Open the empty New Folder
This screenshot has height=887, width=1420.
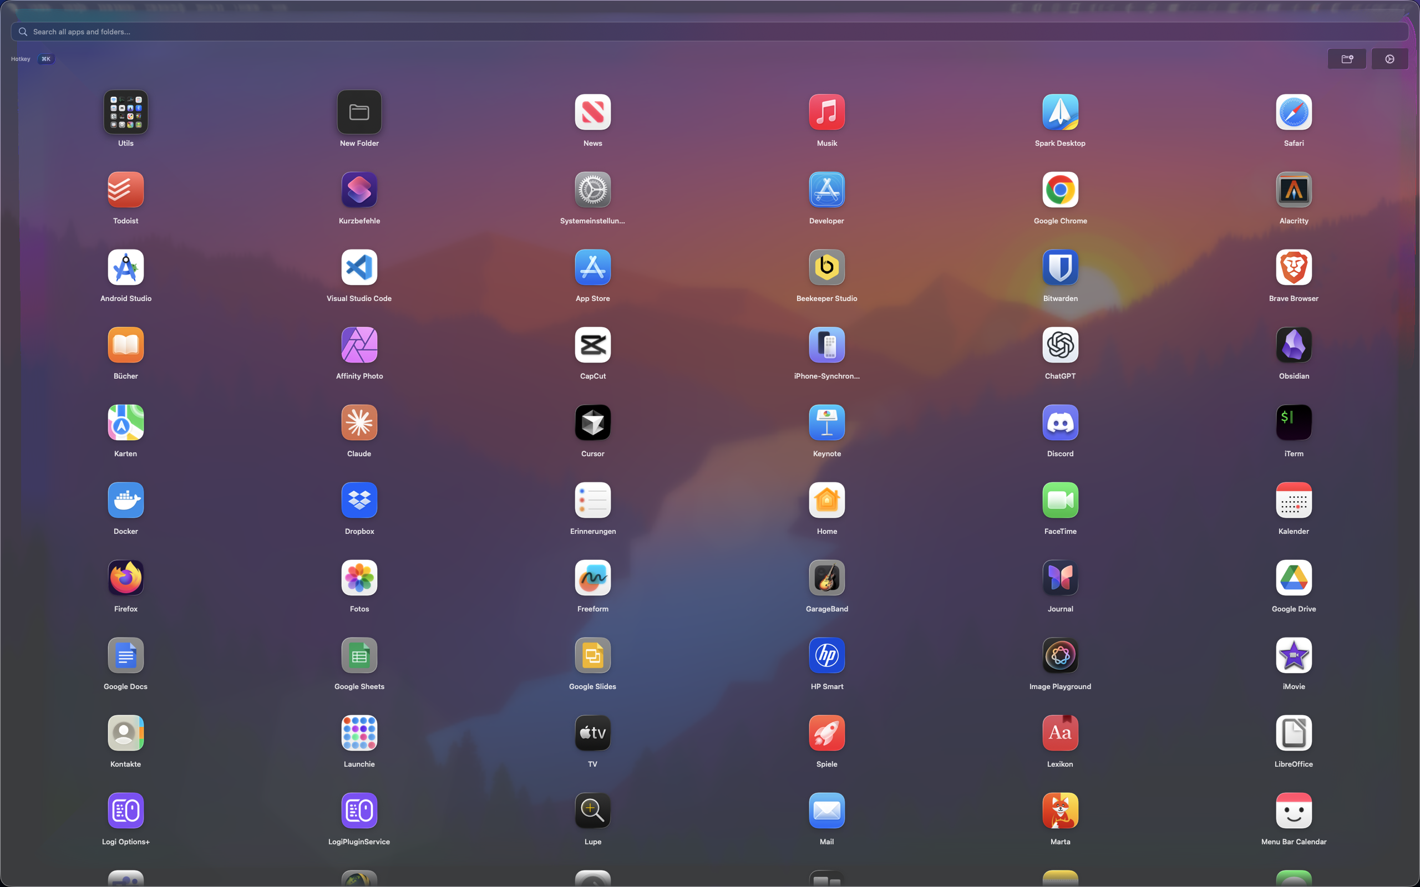click(x=359, y=112)
